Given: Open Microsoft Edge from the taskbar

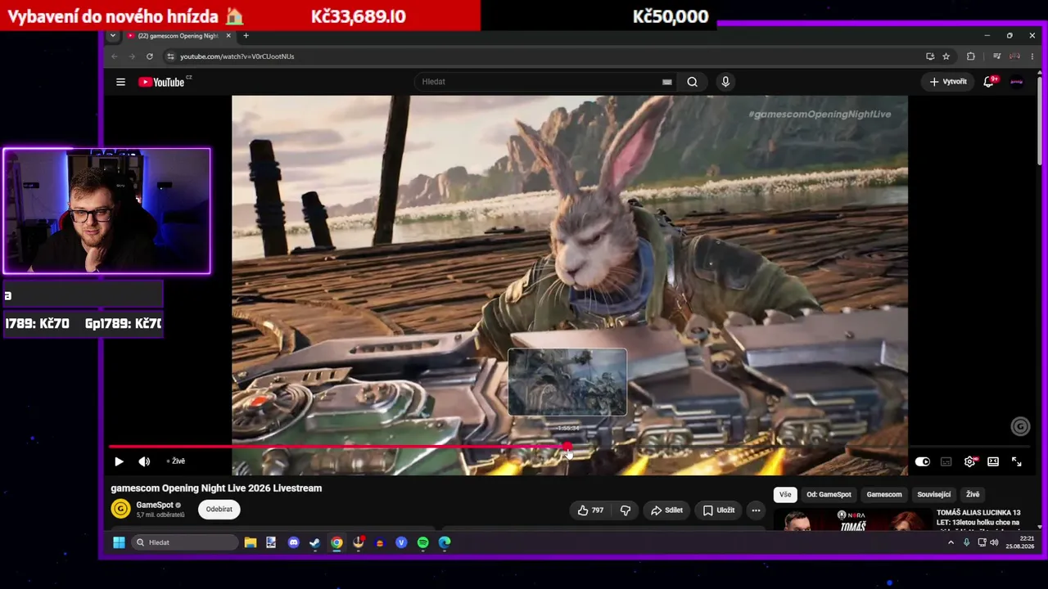Looking at the screenshot, I should 445,542.
